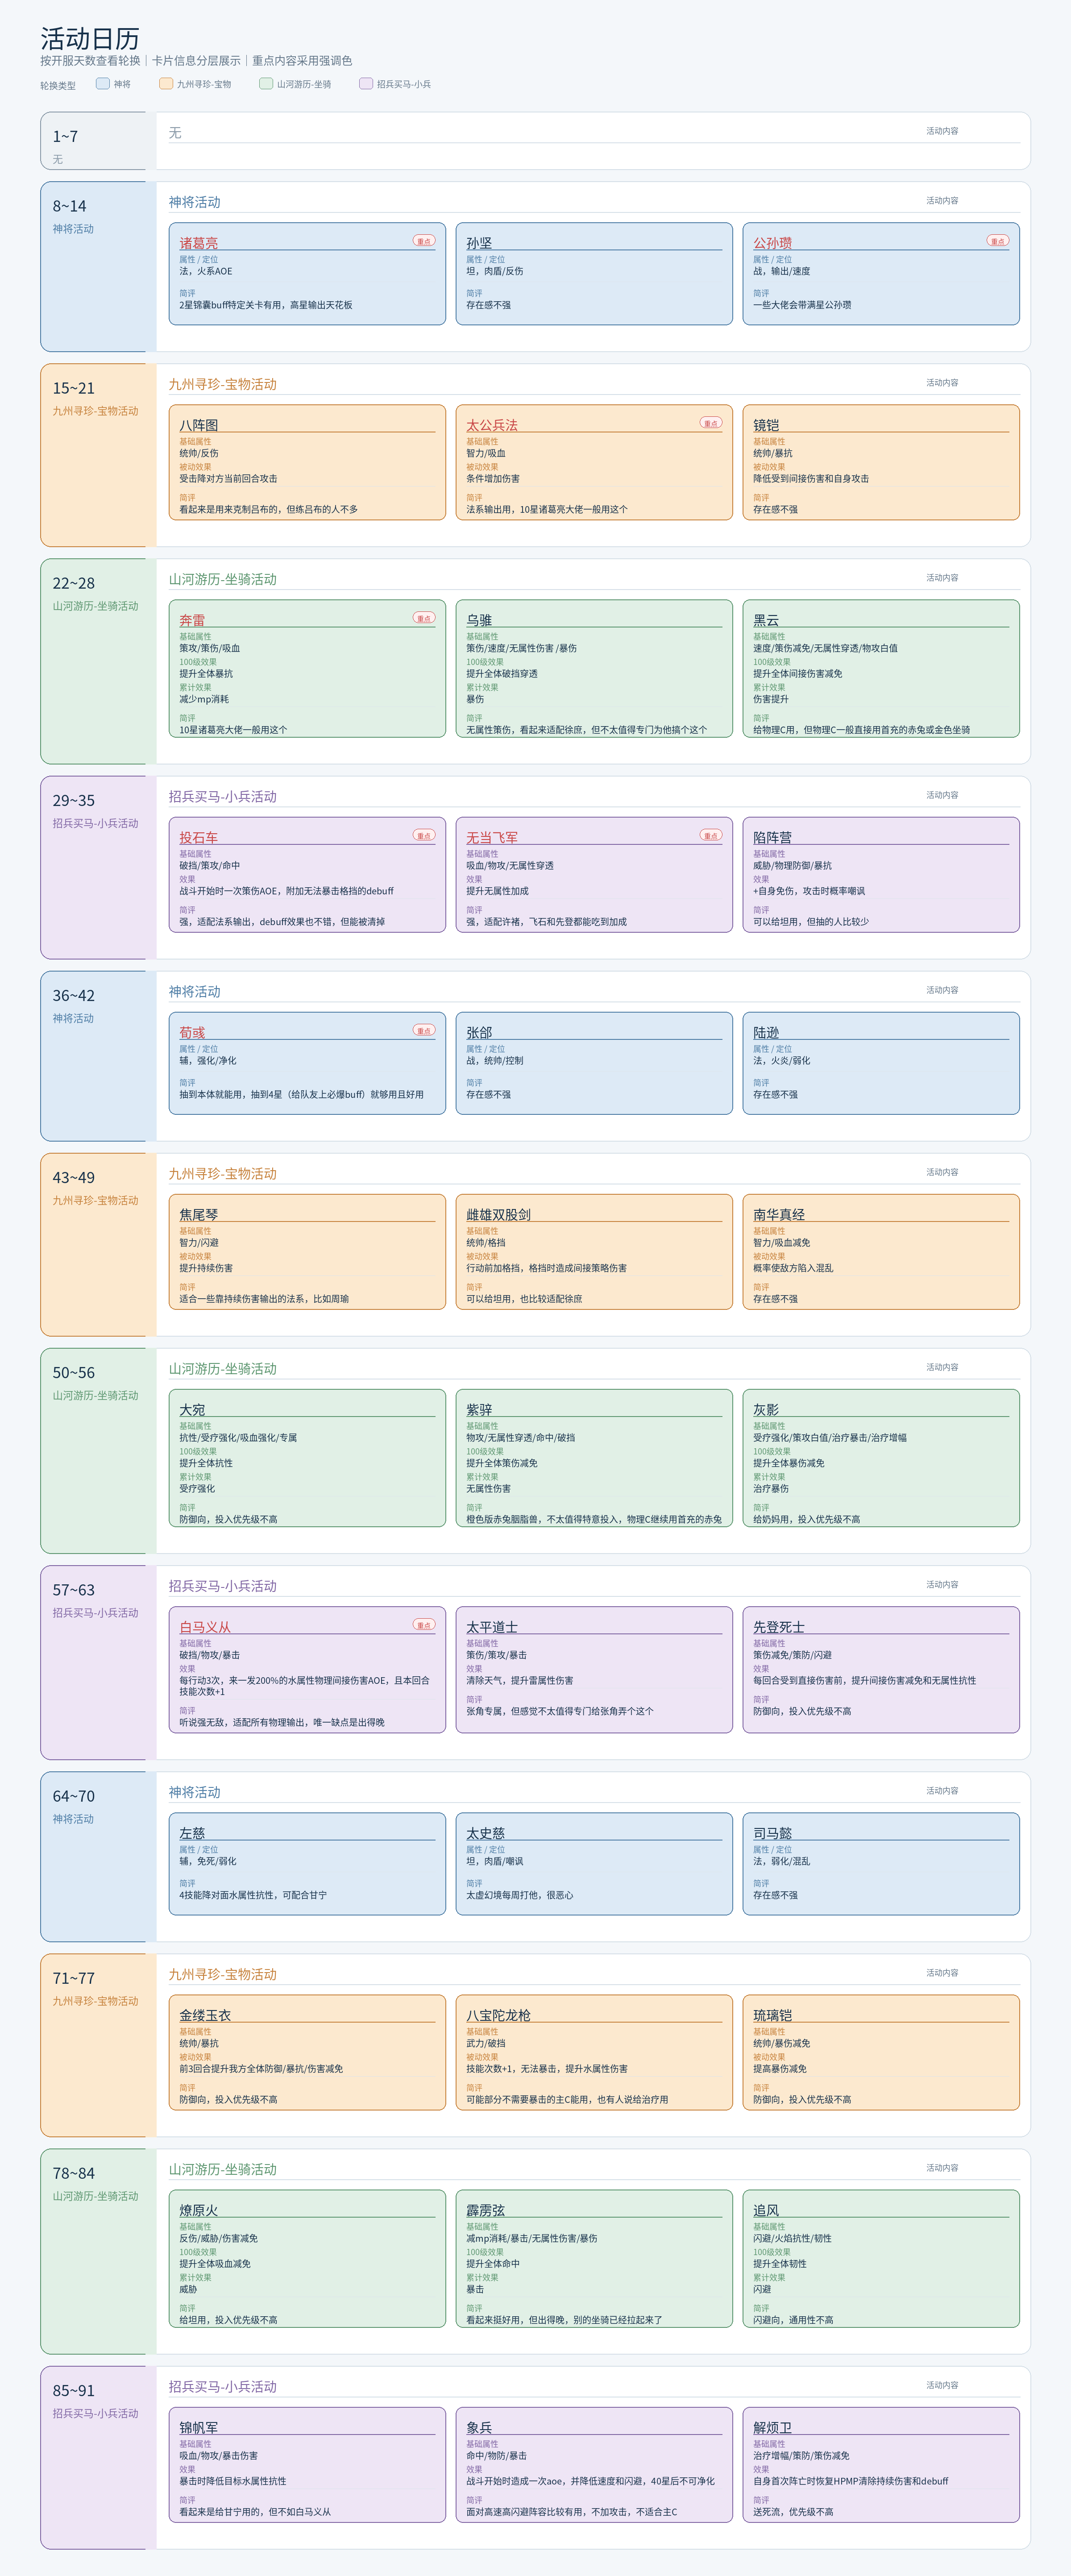The height and width of the screenshot is (2576, 1071).
Task: Click the 九州寻珍-宝物 orange legend swatch
Action: (166, 84)
